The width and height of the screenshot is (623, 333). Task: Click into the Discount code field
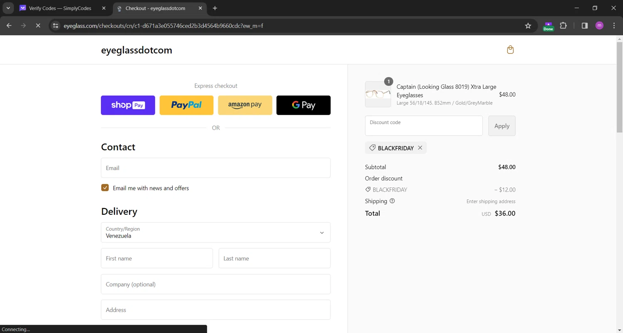click(x=424, y=126)
